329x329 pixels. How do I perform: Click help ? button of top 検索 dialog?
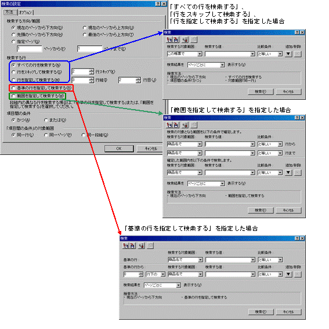click(x=297, y=32)
